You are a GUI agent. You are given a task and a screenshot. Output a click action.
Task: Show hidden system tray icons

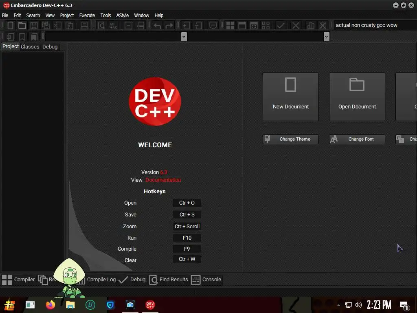point(338,305)
